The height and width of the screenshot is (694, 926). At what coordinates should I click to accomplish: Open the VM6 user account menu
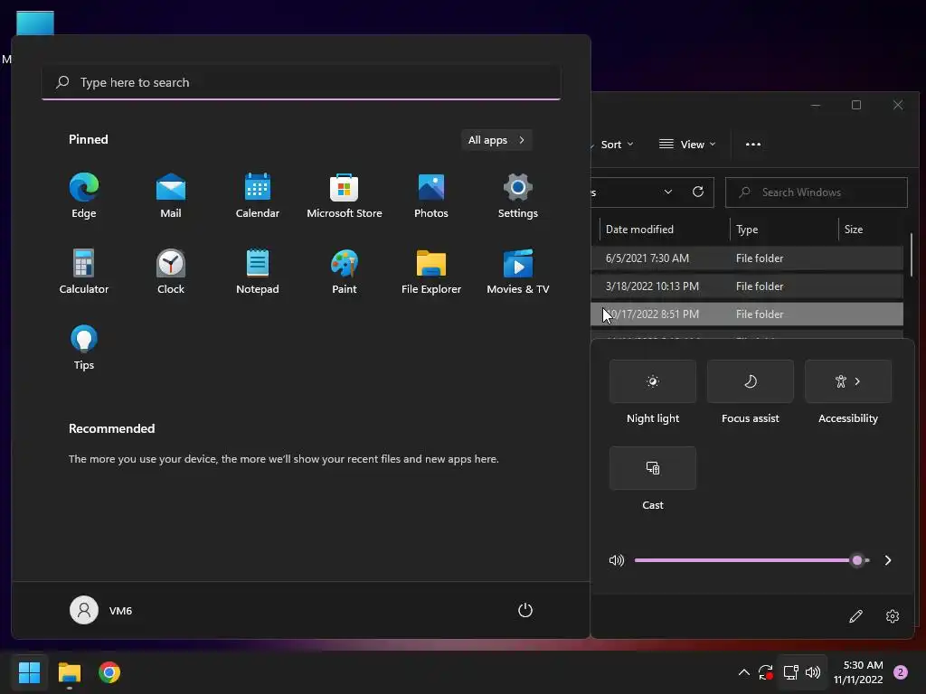pyautogui.click(x=101, y=610)
